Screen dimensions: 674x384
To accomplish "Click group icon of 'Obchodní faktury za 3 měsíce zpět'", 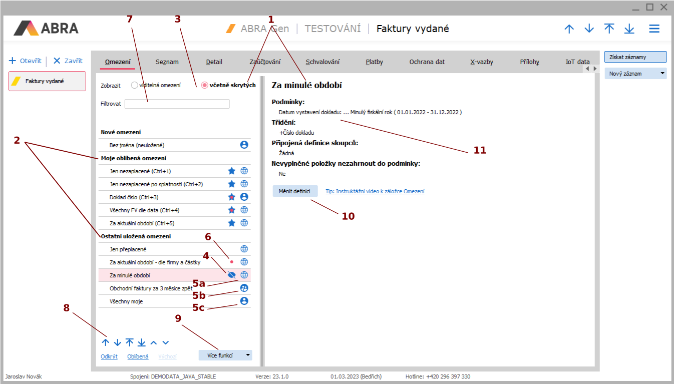I will (244, 288).
